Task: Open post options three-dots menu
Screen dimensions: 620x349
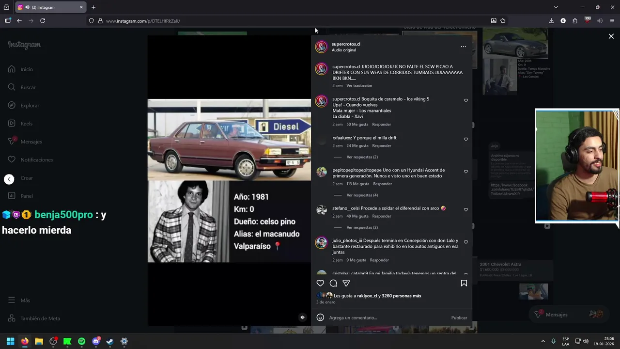Action: tap(463, 47)
